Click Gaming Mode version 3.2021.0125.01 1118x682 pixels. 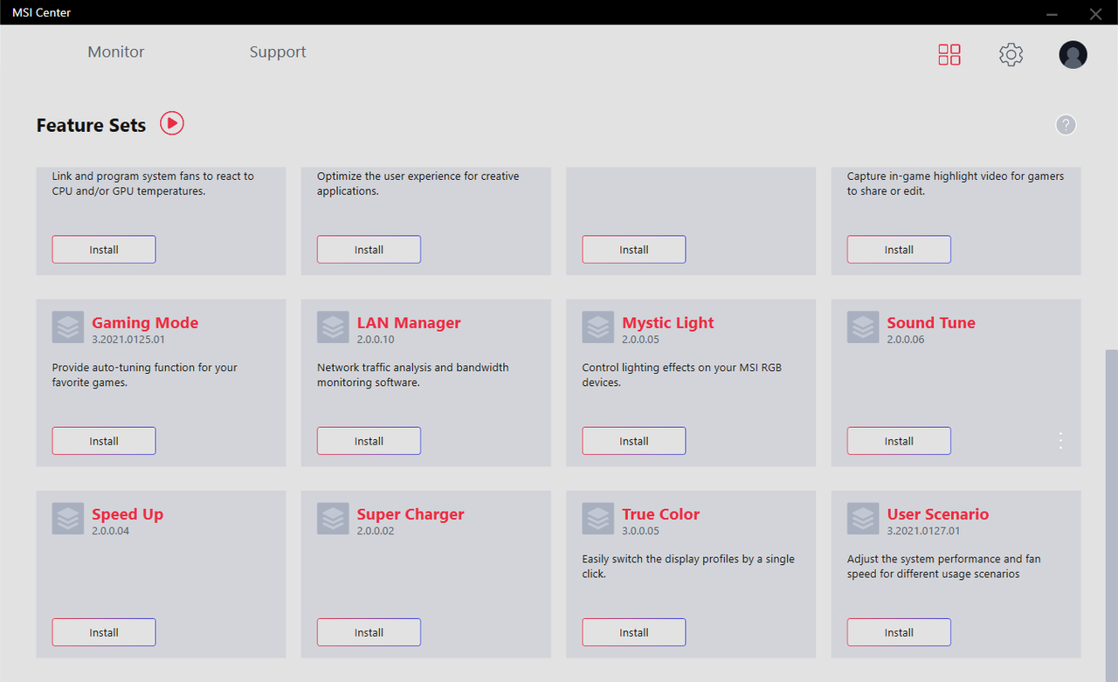click(x=128, y=340)
